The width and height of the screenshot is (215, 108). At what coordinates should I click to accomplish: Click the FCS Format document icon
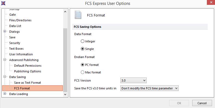[x=78, y=15]
